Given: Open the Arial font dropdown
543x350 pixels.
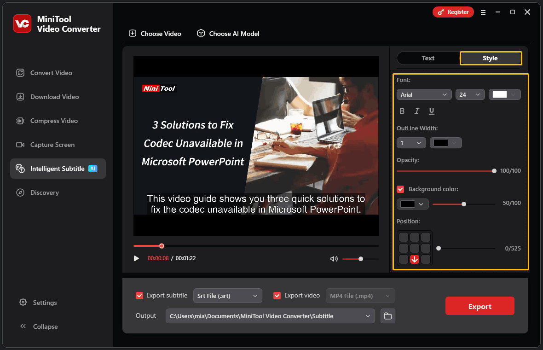Looking at the screenshot, I should [423, 94].
